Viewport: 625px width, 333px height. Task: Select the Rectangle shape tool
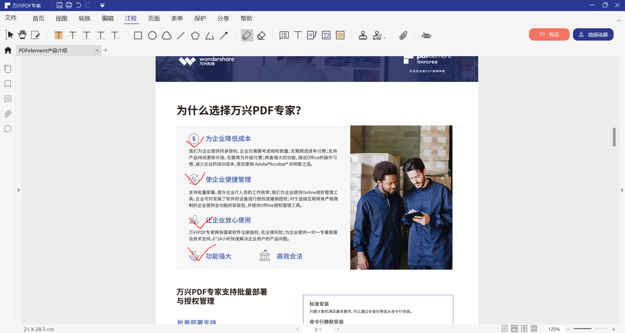pos(138,35)
